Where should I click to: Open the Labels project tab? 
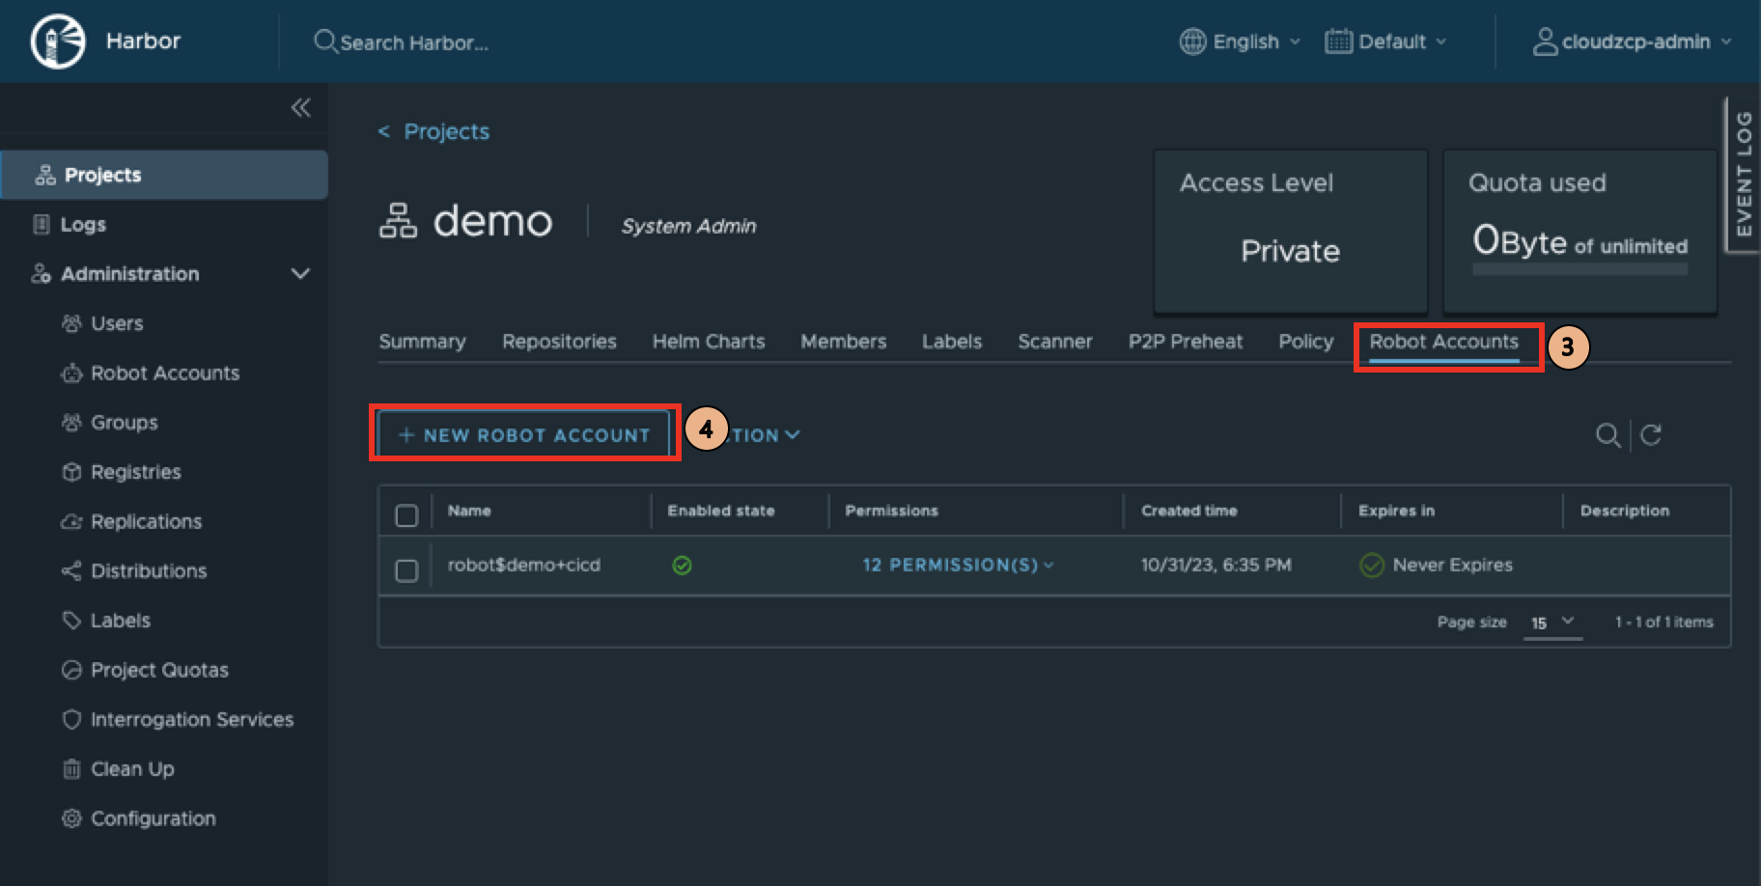click(952, 342)
